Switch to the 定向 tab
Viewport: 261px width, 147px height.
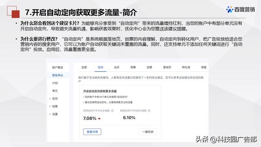(x=100, y=67)
